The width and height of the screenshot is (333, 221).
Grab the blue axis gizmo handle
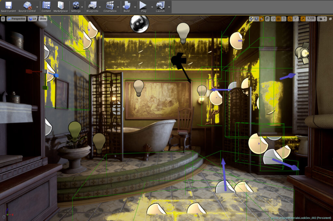[x=56, y=75]
